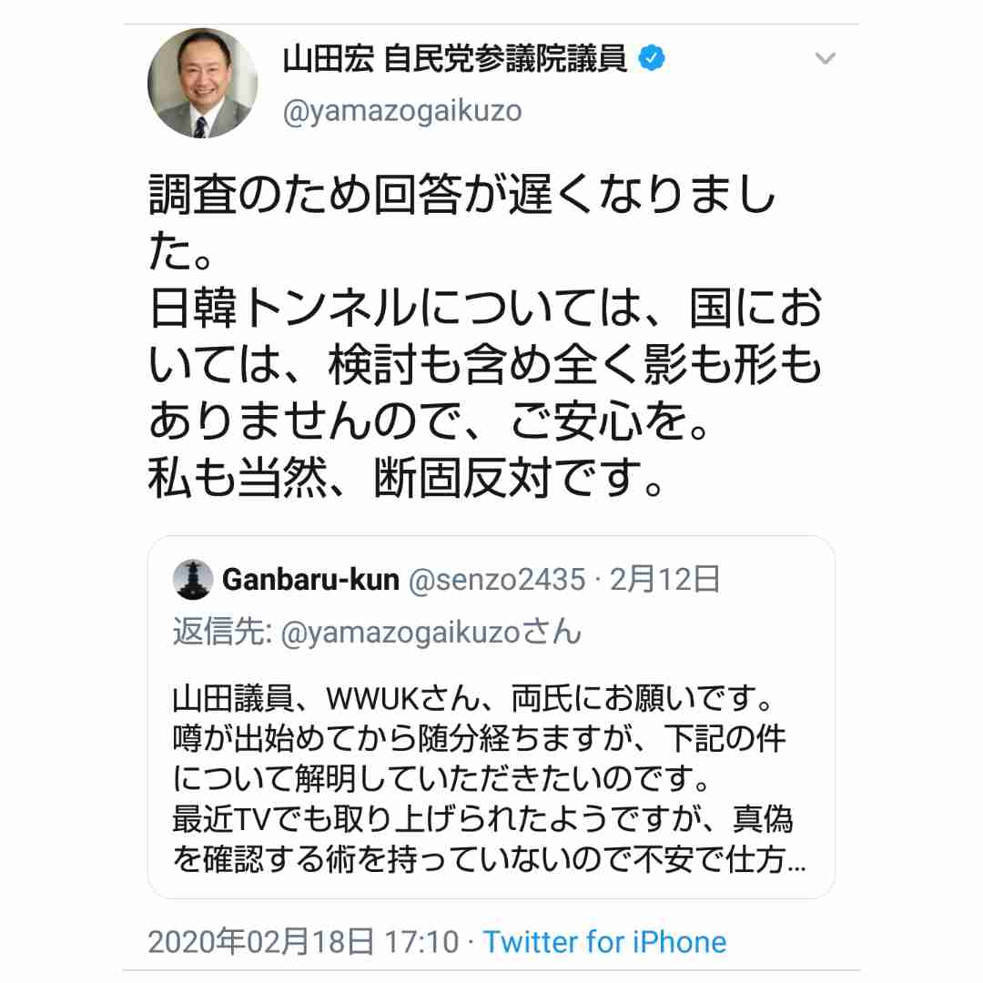Viewport: 983px width, 983px height.
Task: Click the blue verified badge icon
Action: tap(652, 58)
